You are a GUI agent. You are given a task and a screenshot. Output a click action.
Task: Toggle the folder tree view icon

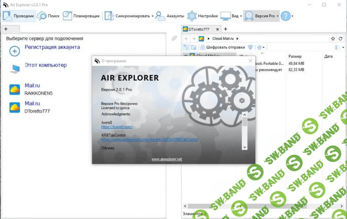(186, 47)
